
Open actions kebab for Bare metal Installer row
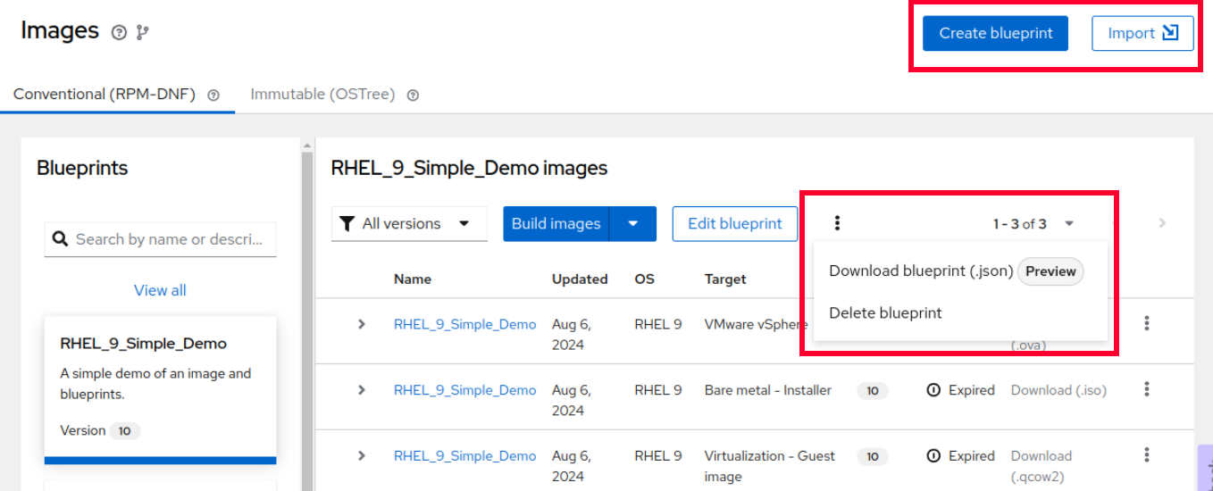point(1147,390)
